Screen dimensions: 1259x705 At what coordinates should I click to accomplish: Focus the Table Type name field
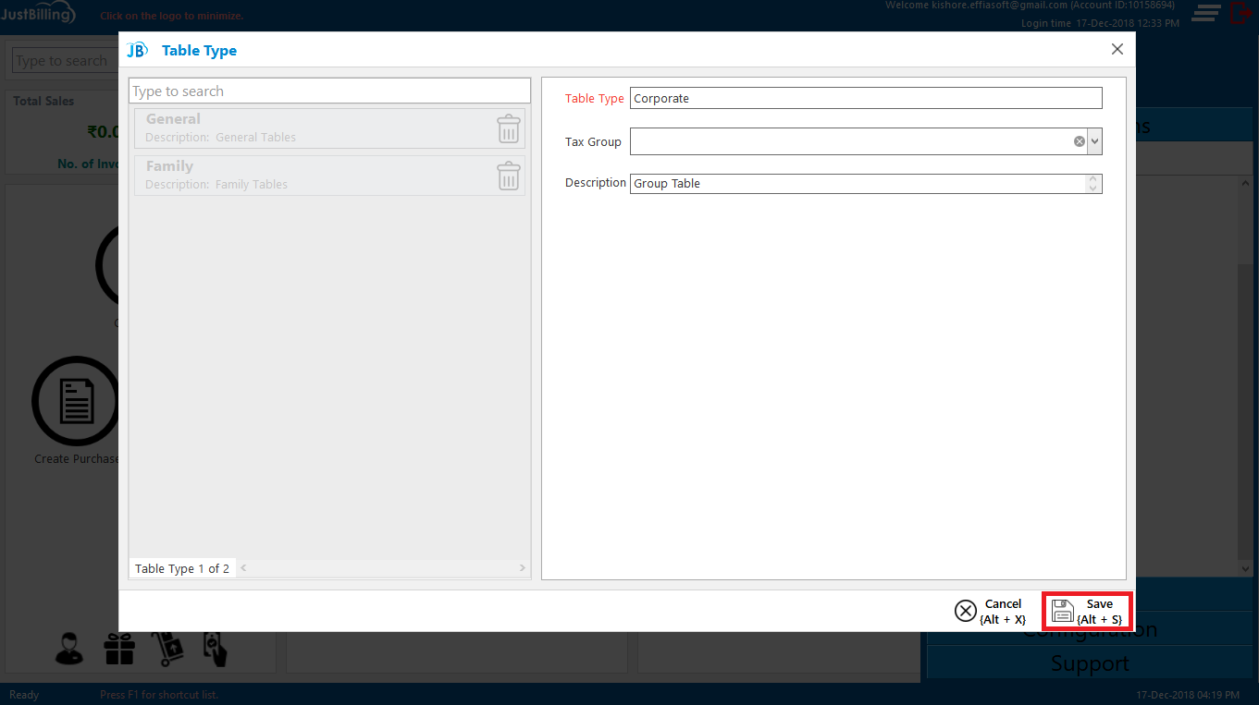866,98
